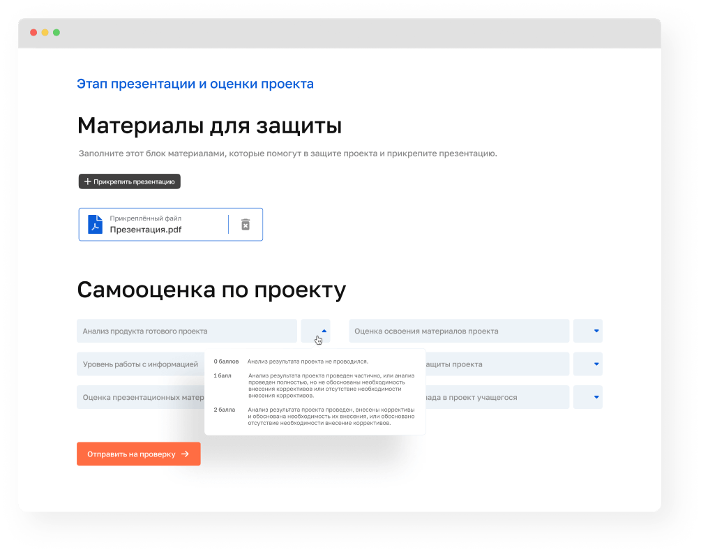This screenshot has width=701, height=552.
Task: Click the Уровень работы с информацией field
Action: pos(140,364)
